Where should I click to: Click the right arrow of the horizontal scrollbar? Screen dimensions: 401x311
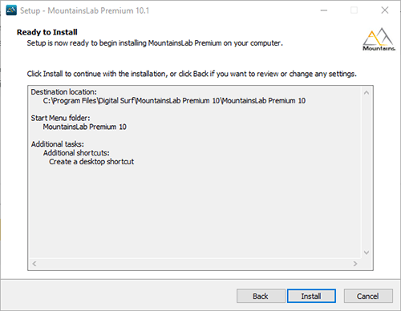[355, 264]
